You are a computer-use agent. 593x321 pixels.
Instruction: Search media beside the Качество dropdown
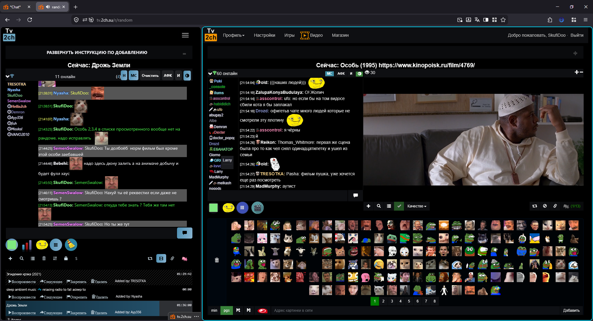(379, 206)
